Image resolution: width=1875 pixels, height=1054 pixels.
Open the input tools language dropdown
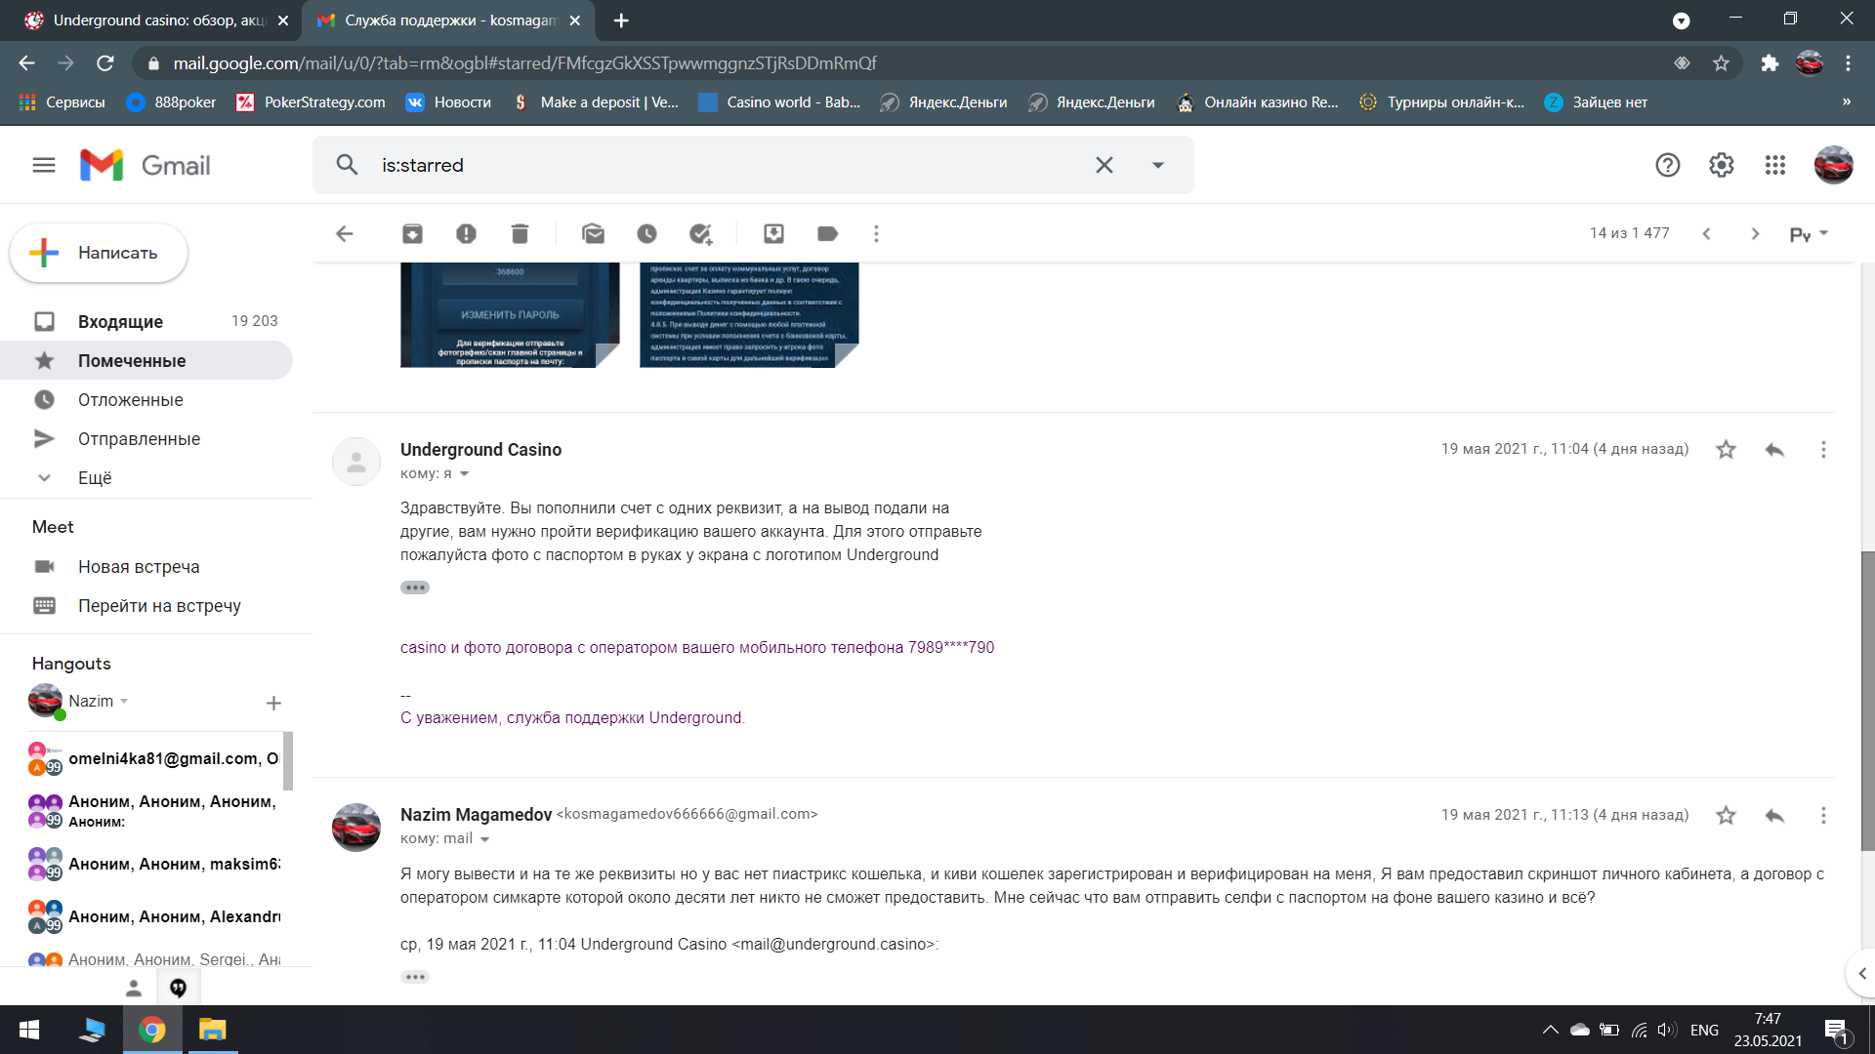tap(1823, 233)
